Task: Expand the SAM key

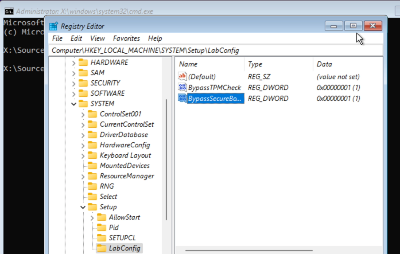Action: click(73, 73)
